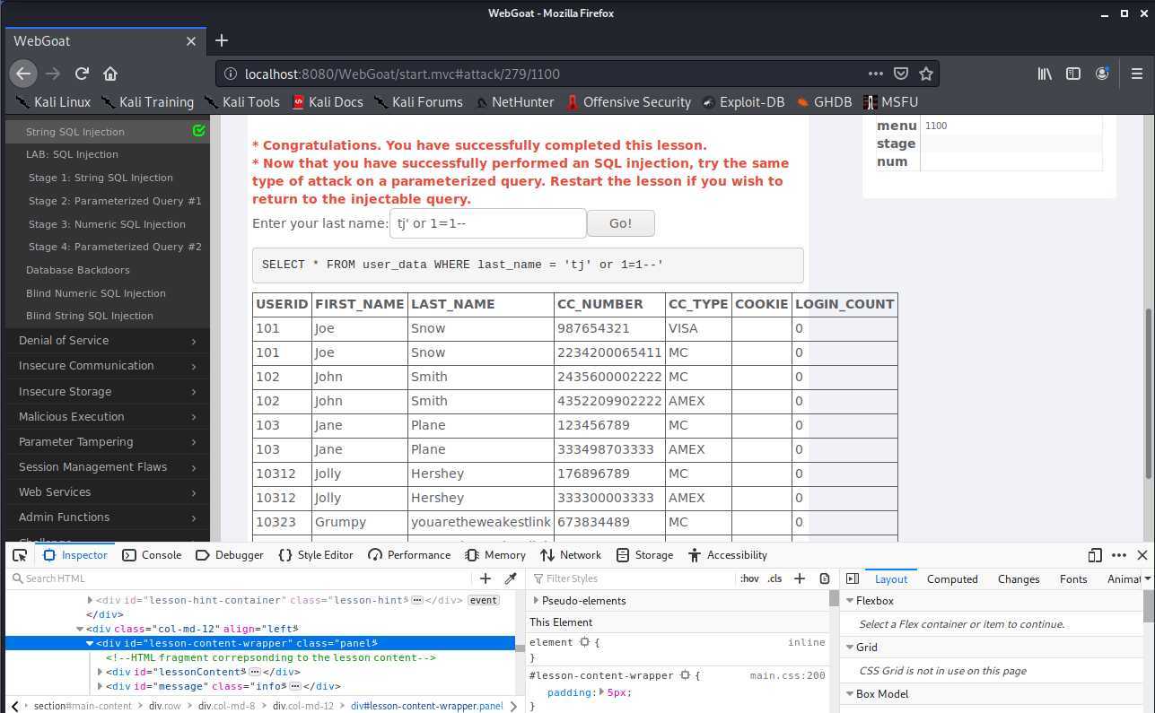Open the Exploit-DB bookmark
Viewport: 1155px width, 713px height.
(743, 101)
